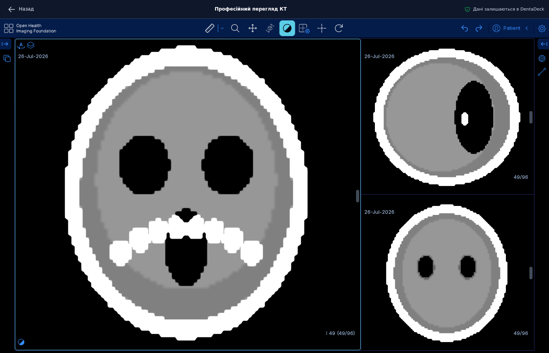Select the Pan move tool
Screen dimensions: 549x353
(253, 28)
